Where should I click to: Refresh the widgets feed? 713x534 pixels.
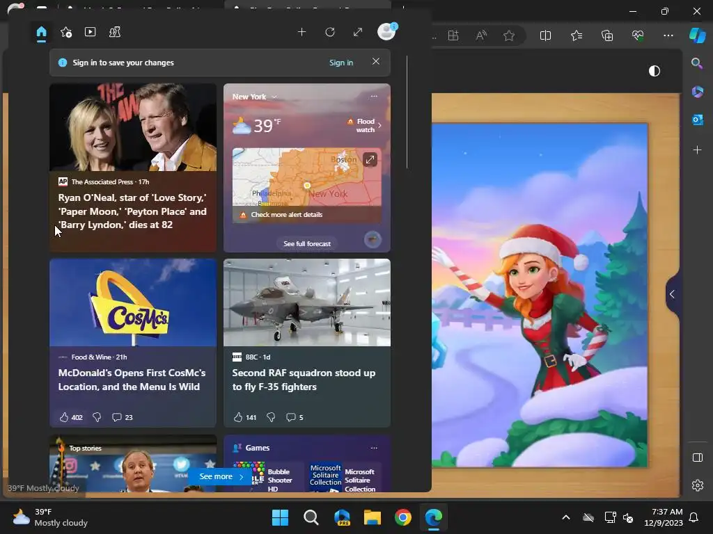pyautogui.click(x=330, y=32)
